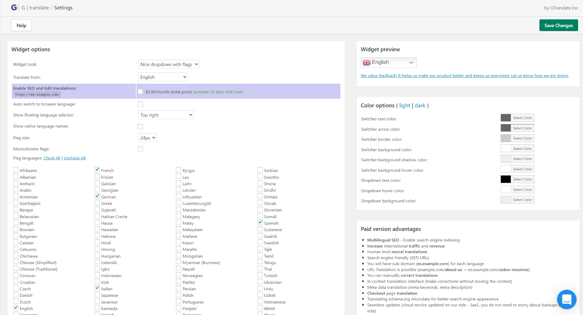
Task: Check the Portuguese language checkbox
Action: [179, 301]
